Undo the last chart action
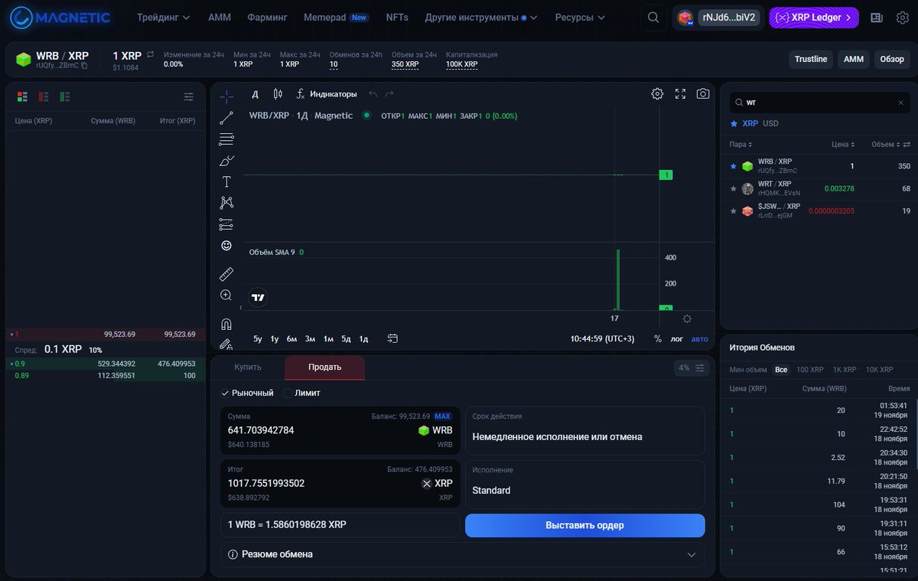The height and width of the screenshot is (581, 918). point(373,94)
